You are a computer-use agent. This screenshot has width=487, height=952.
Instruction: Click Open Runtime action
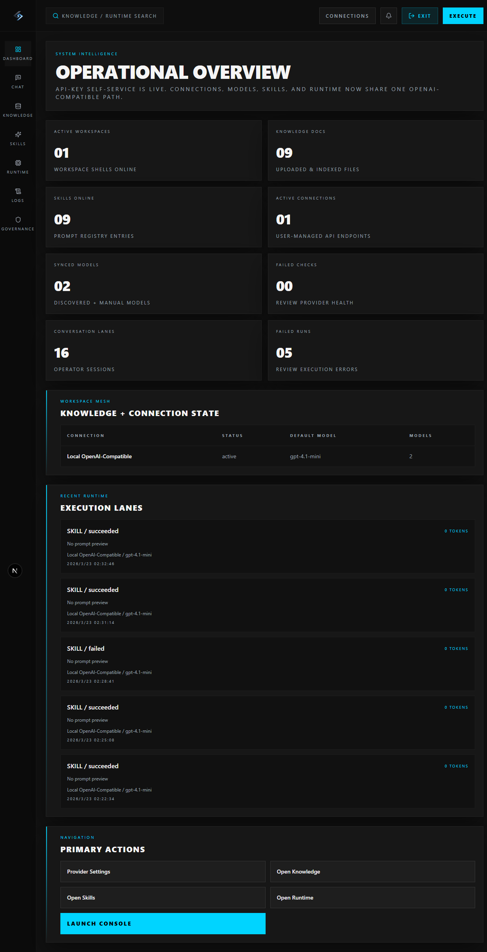coord(373,898)
